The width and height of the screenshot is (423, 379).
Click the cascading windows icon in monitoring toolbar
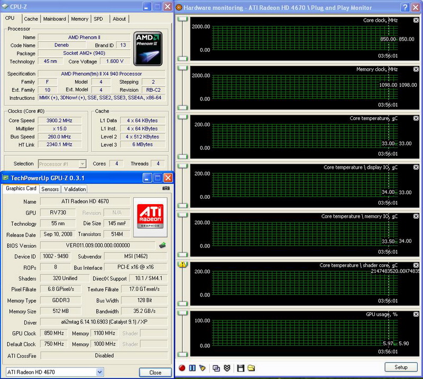(x=216, y=368)
